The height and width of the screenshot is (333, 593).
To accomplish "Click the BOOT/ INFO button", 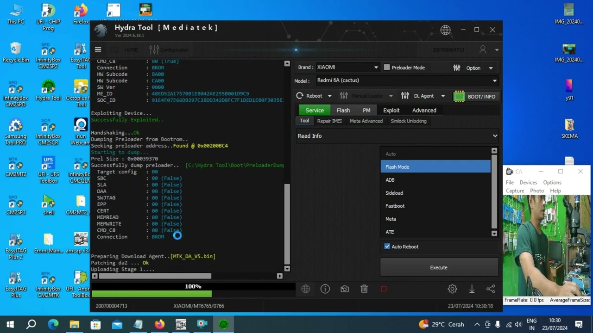I will point(475,96).
